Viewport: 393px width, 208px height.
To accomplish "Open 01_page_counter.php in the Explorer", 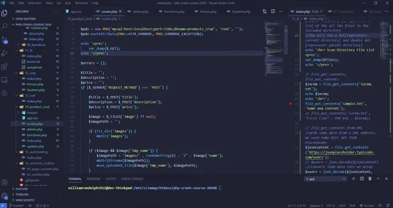I will click(42, 169).
